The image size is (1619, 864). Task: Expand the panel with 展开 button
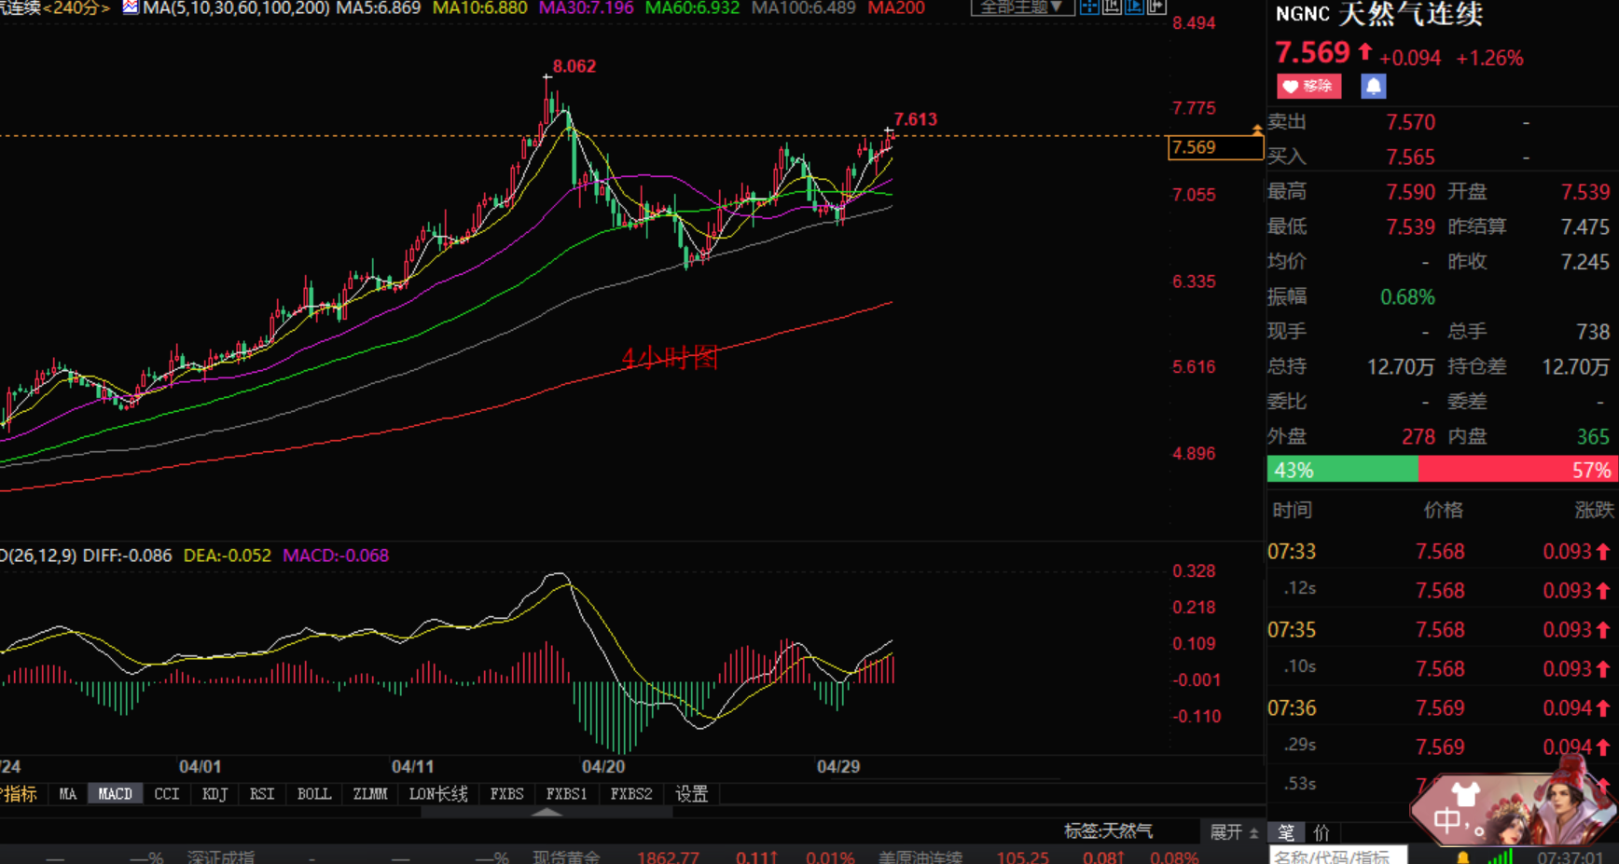click(1233, 831)
